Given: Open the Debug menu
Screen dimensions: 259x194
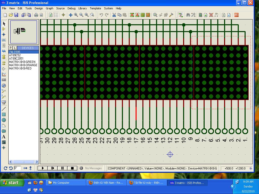Looking at the screenshot, I should click(71, 8).
